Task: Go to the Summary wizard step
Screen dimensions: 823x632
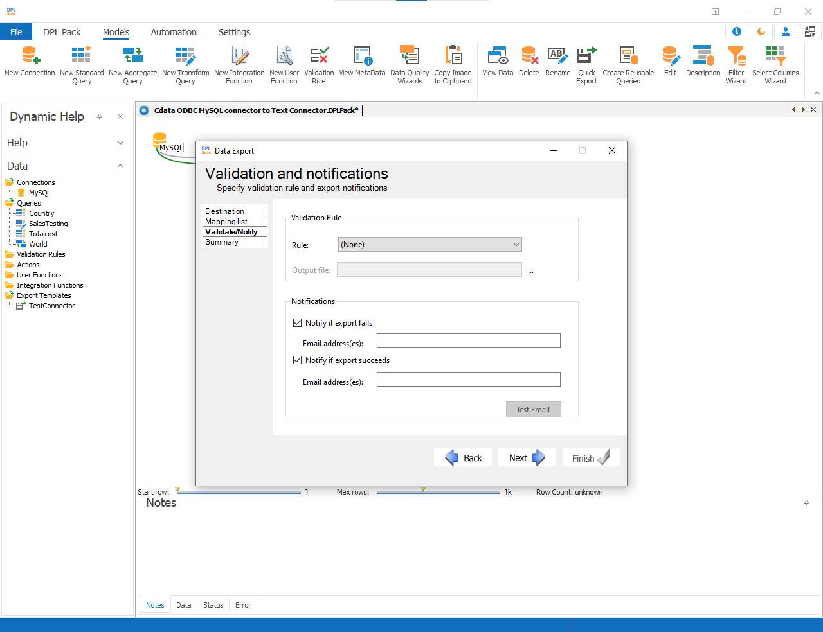Action: click(x=235, y=242)
